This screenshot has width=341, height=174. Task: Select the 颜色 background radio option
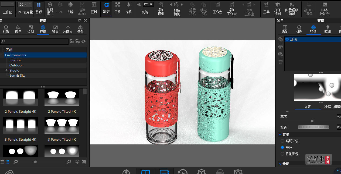pos(282,147)
